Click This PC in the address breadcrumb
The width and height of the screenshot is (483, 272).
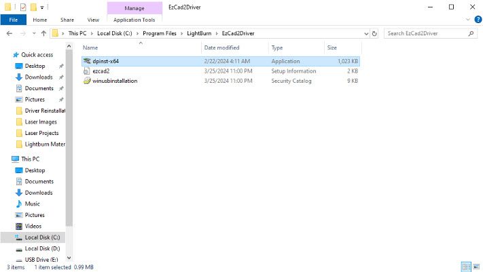coord(77,33)
